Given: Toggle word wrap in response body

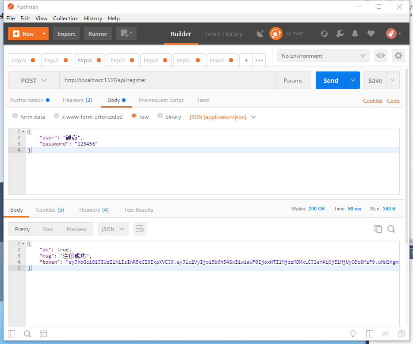Looking at the screenshot, I should click(x=140, y=229).
